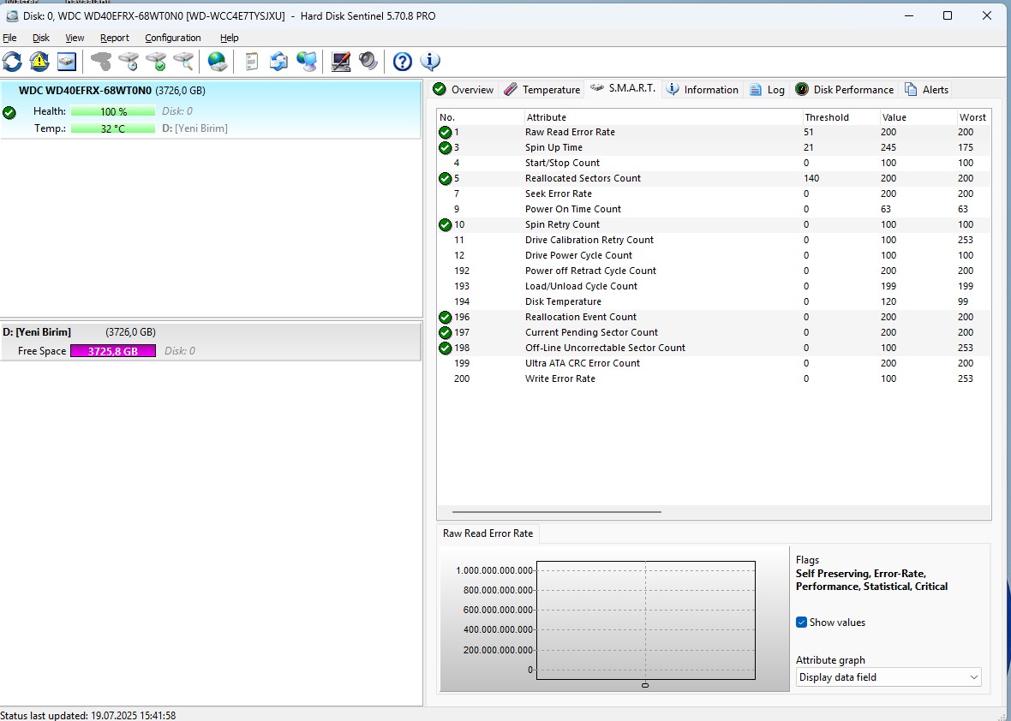The height and width of the screenshot is (721, 1011).
Task: Click the disk with green checkmark toolbar icon
Action: pos(156,62)
